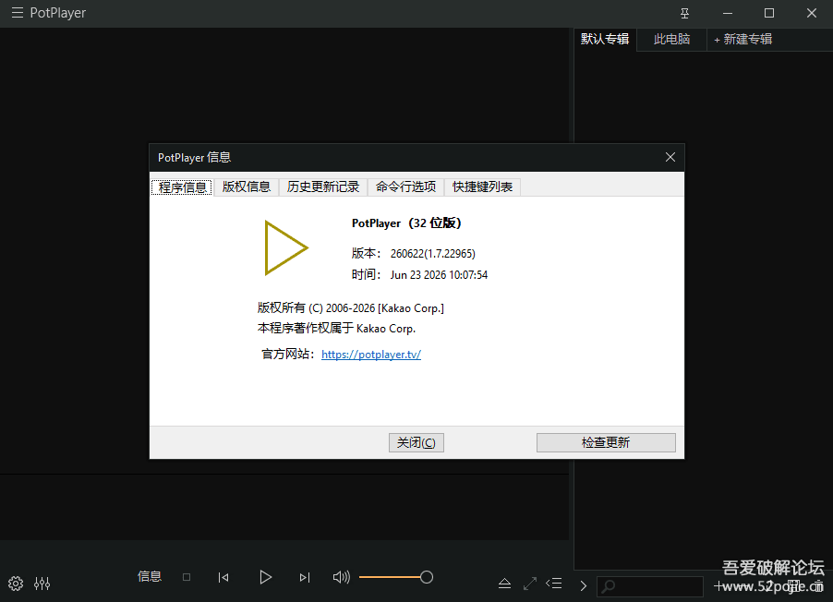
Task: Open the PotPlayer hamburger main menu
Action: pyautogui.click(x=18, y=13)
